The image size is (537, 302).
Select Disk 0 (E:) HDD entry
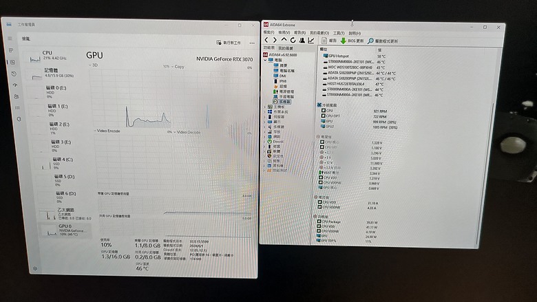tap(56, 91)
